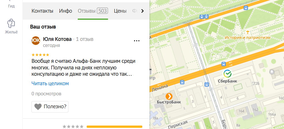Click the bus stop icon near Ленина label
The image size is (284, 129).
[x=182, y=82]
